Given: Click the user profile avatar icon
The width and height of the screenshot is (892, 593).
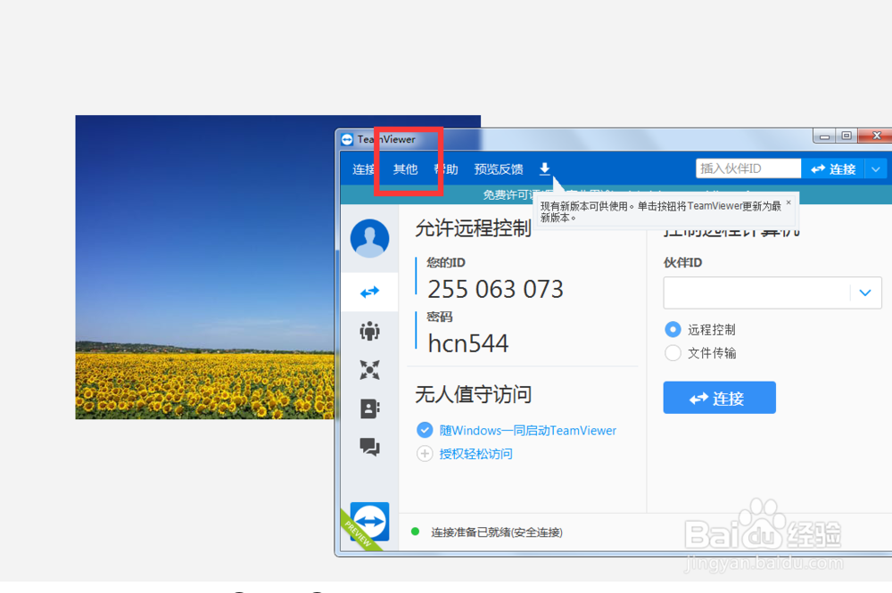Looking at the screenshot, I should coord(370,238).
